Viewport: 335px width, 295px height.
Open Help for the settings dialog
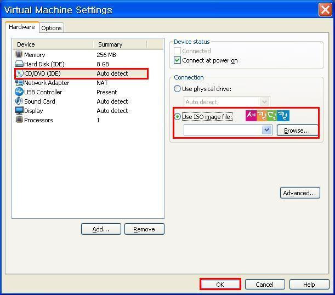tap(309, 285)
